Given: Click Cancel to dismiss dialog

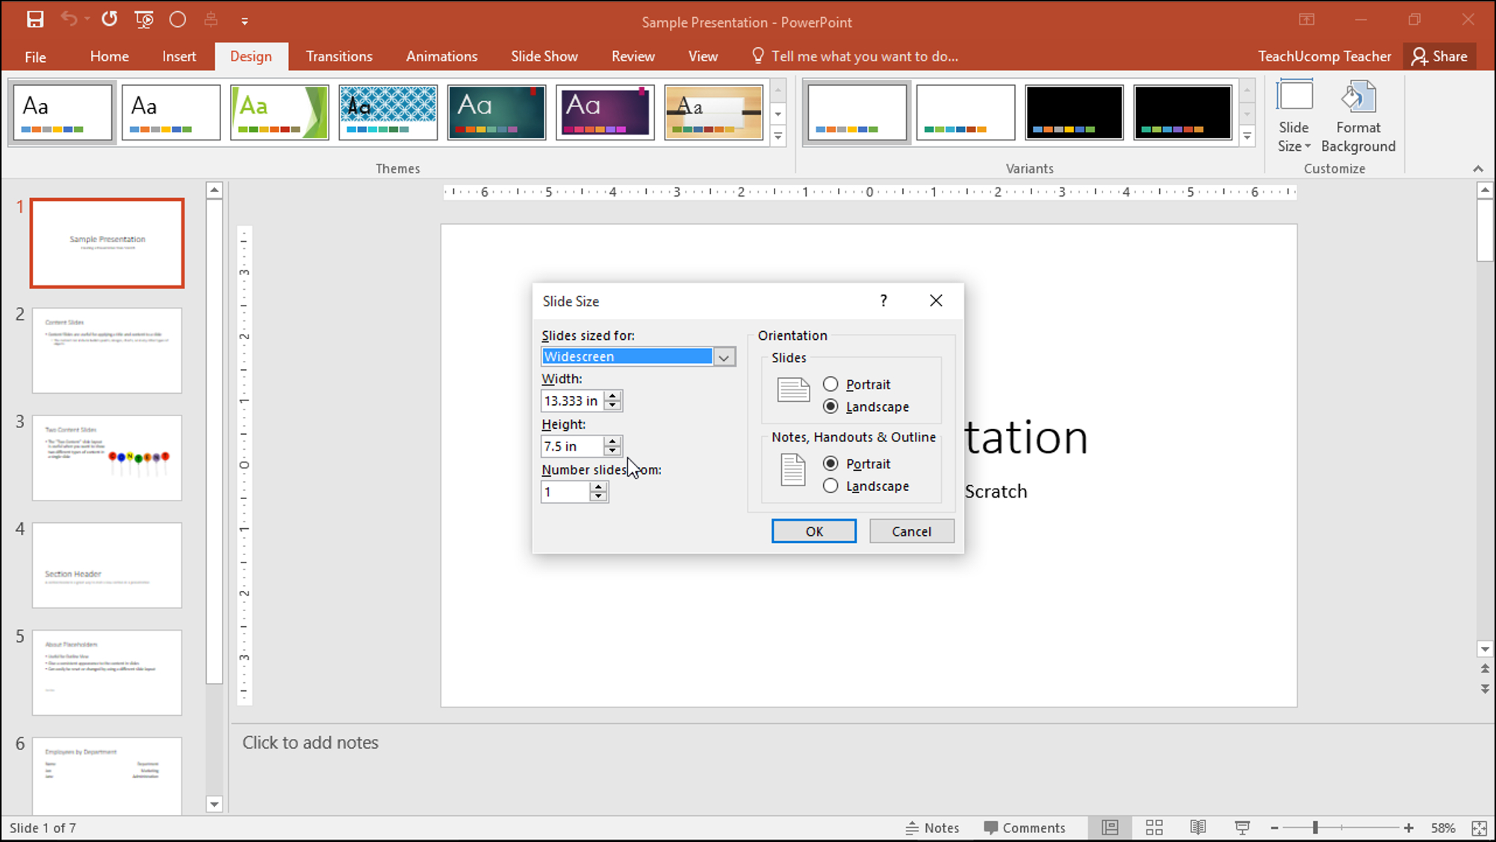Looking at the screenshot, I should (x=911, y=530).
